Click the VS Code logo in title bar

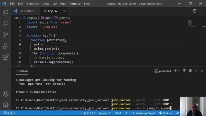pos(4,4)
